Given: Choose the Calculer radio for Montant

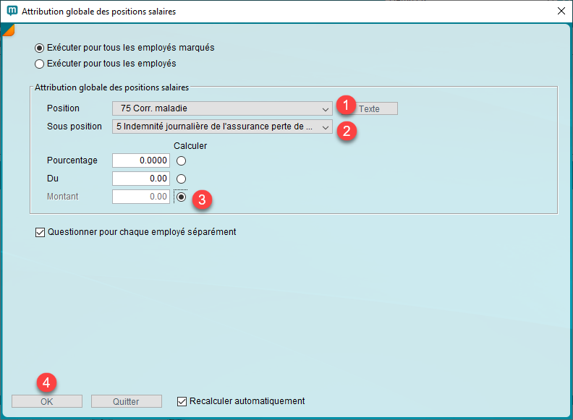Looking at the screenshot, I should pyautogui.click(x=182, y=197).
